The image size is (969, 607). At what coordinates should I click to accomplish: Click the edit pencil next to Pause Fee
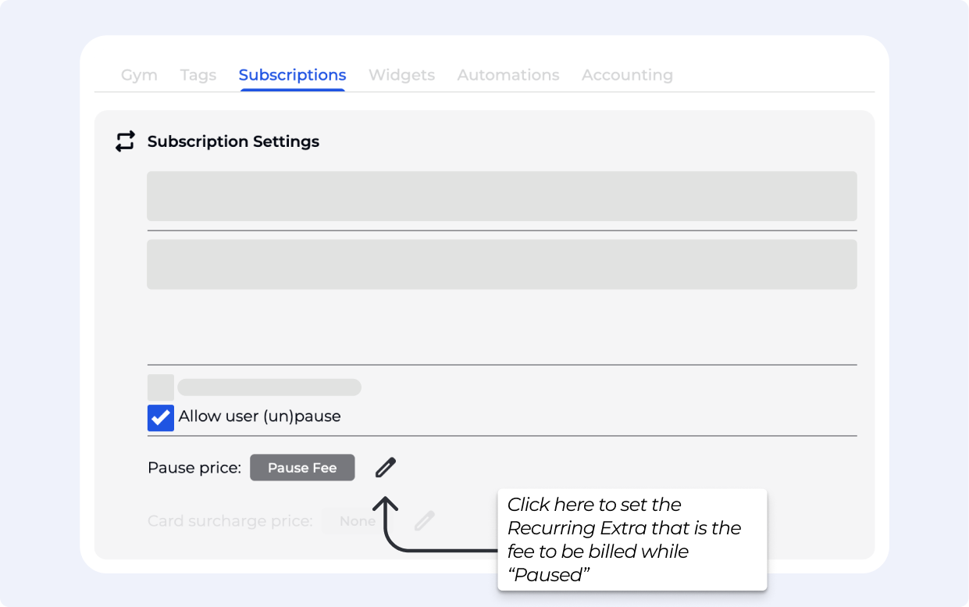click(x=386, y=468)
